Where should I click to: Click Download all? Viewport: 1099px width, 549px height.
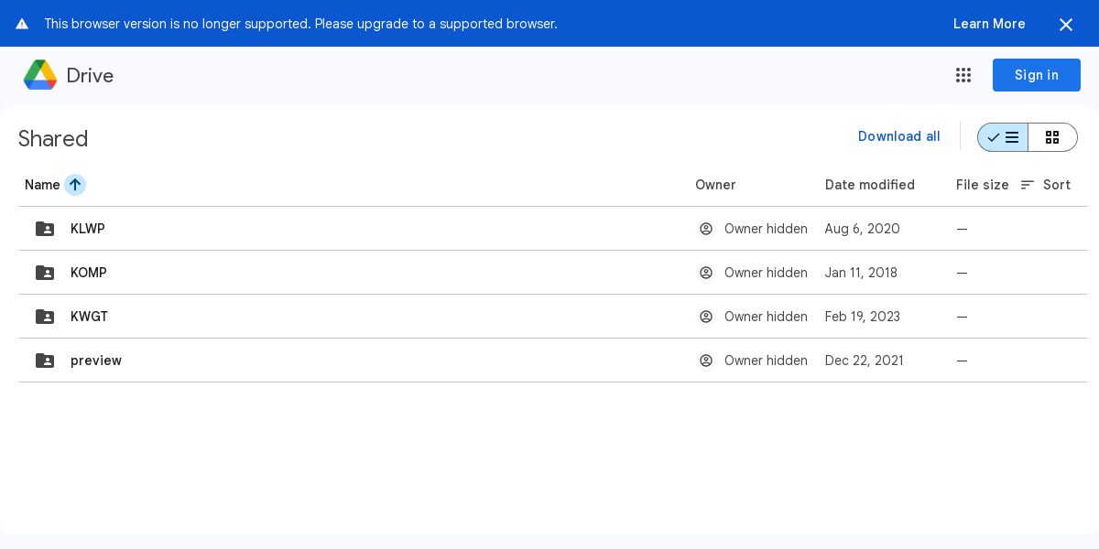pyautogui.click(x=899, y=136)
